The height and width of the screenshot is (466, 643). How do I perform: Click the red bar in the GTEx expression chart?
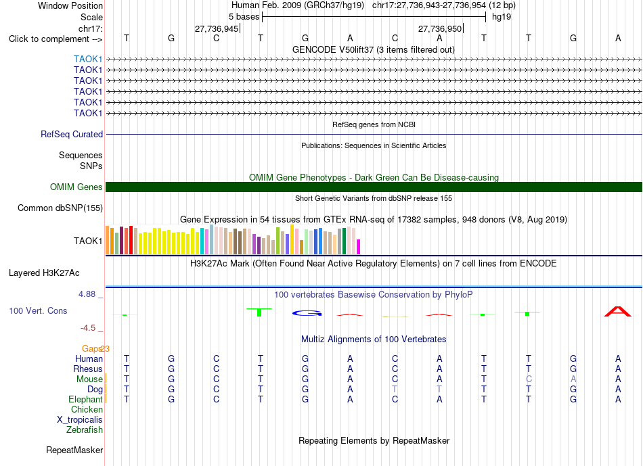tap(131, 240)
